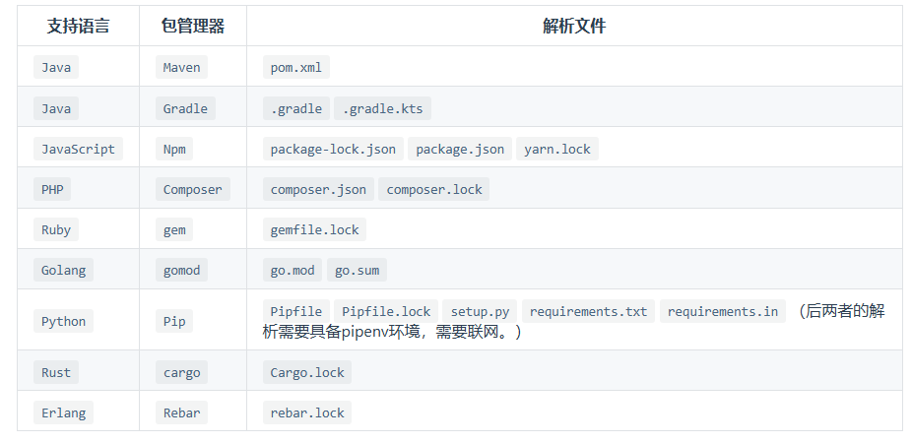Click the setup.py tag
Screen dimensions: 912x443
click(x=480, y=311)
